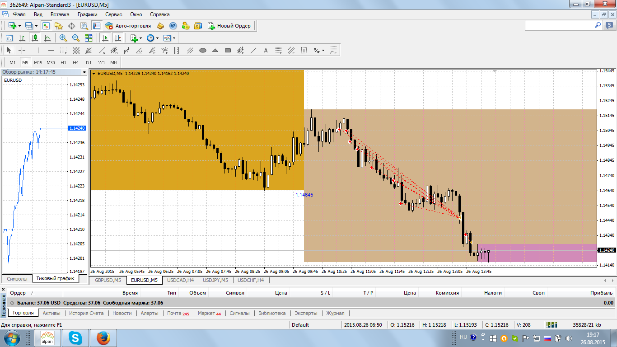Zoom out of the chart

75,38
